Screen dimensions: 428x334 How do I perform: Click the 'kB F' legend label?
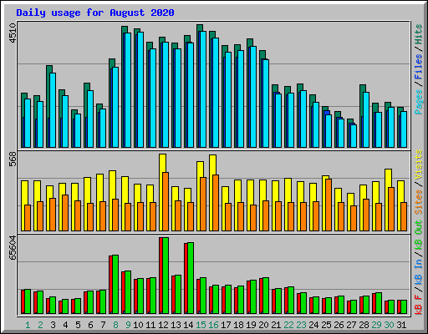(419, 305)
